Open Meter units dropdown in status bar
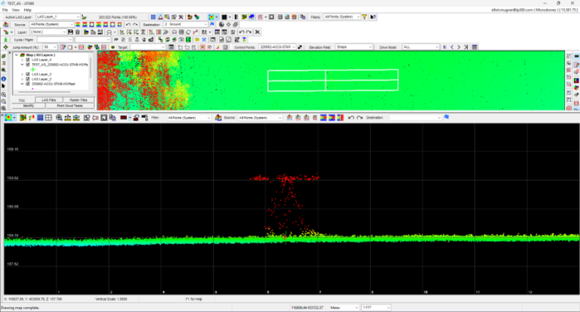Viewport: 580px width, 312px height. coord(344,307)
